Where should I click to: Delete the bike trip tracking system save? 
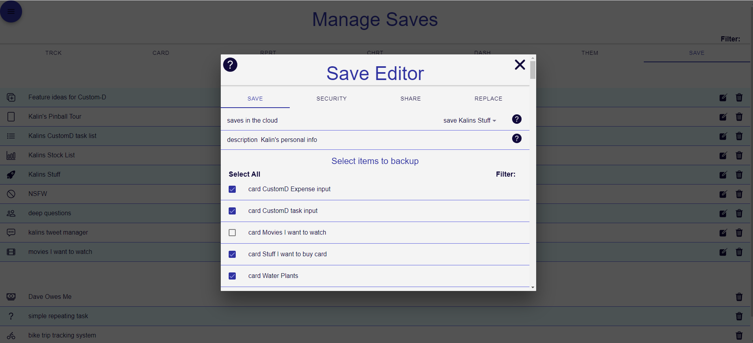[x=739, y=336]
